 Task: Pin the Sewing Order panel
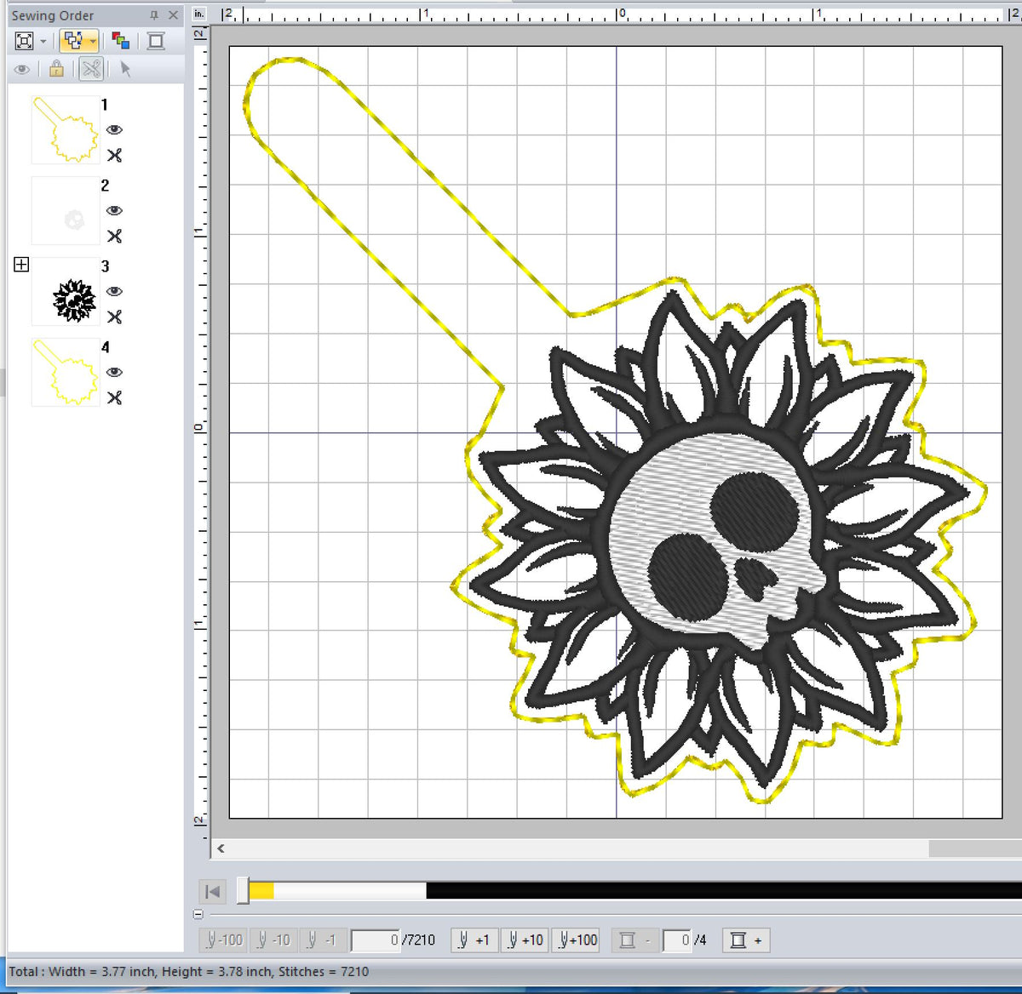point(154,14)
